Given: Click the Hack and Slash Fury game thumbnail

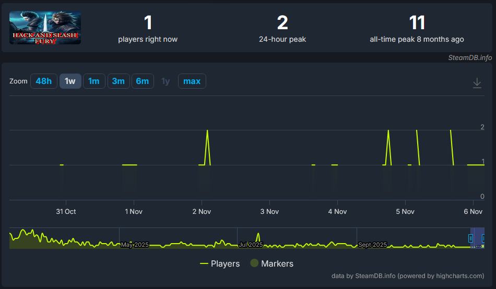Looking at the screenshot, I should click(x=45, y=28).
